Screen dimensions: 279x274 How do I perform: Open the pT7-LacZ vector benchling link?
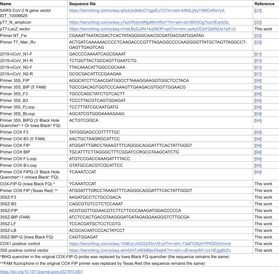pyautogui.click(x=153, y=29)
